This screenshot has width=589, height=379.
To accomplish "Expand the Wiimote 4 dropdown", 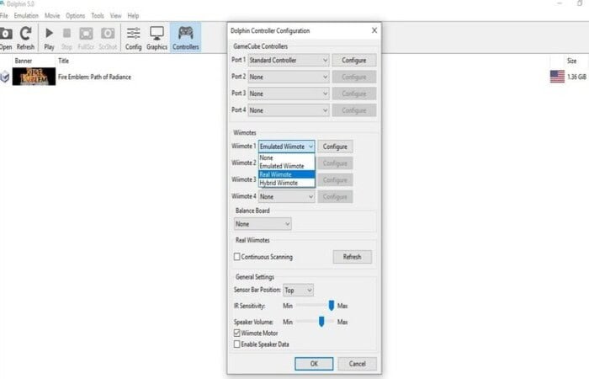I will (287, 196).
